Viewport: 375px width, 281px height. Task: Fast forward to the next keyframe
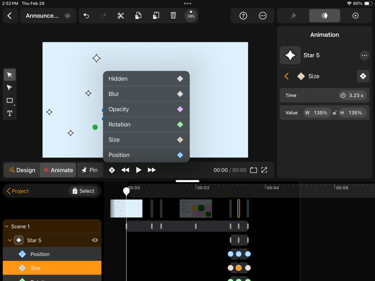point(152,170)
